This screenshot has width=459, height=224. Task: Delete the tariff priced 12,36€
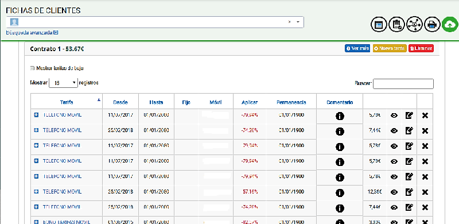click(x=425, y=192)
